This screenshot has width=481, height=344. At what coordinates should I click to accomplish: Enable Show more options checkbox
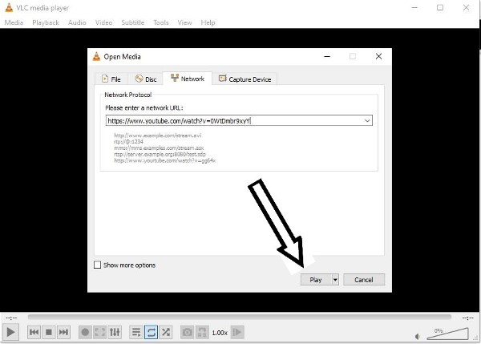pos(97,265)
